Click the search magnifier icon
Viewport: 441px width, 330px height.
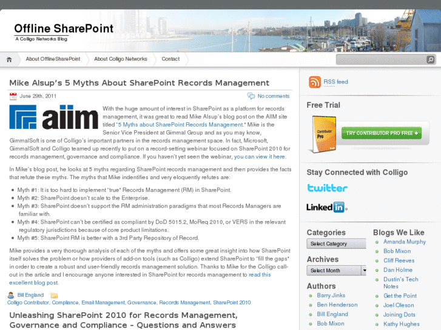tap(430, 59)
